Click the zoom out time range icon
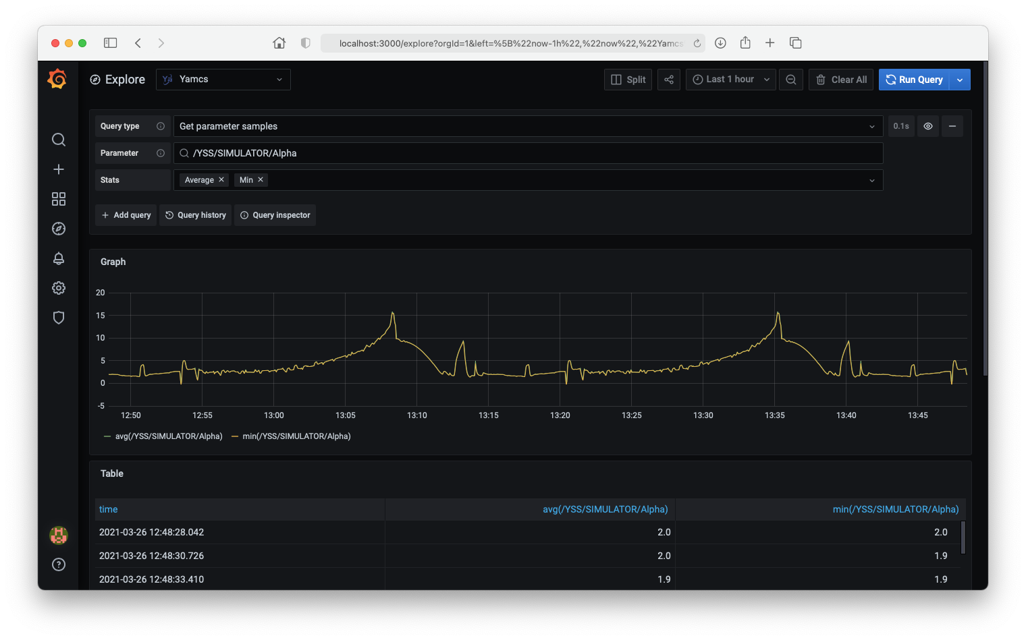The height and width of the screenshot is (640, 1026). point(791,80)
